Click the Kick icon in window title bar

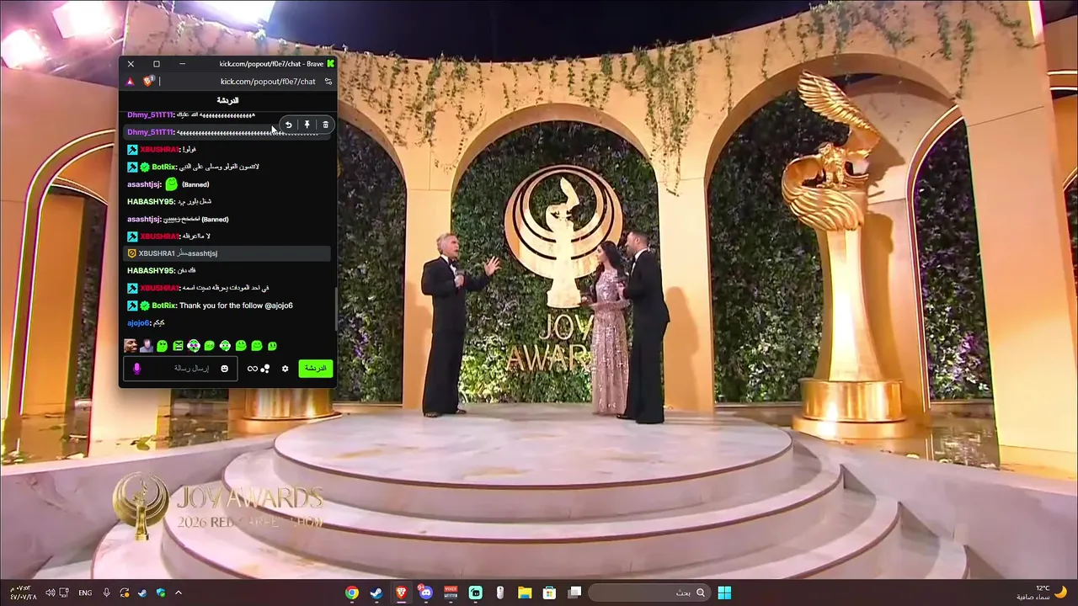(331, 64)
